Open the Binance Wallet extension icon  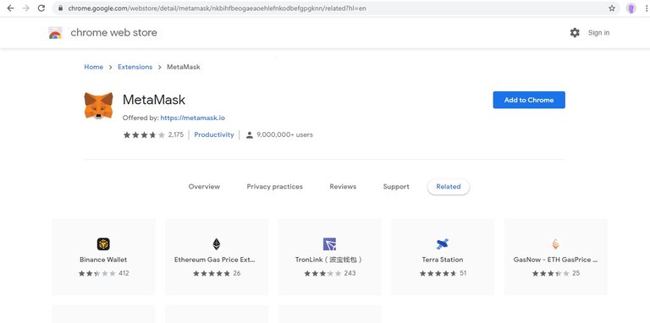(x=103, y=244)
